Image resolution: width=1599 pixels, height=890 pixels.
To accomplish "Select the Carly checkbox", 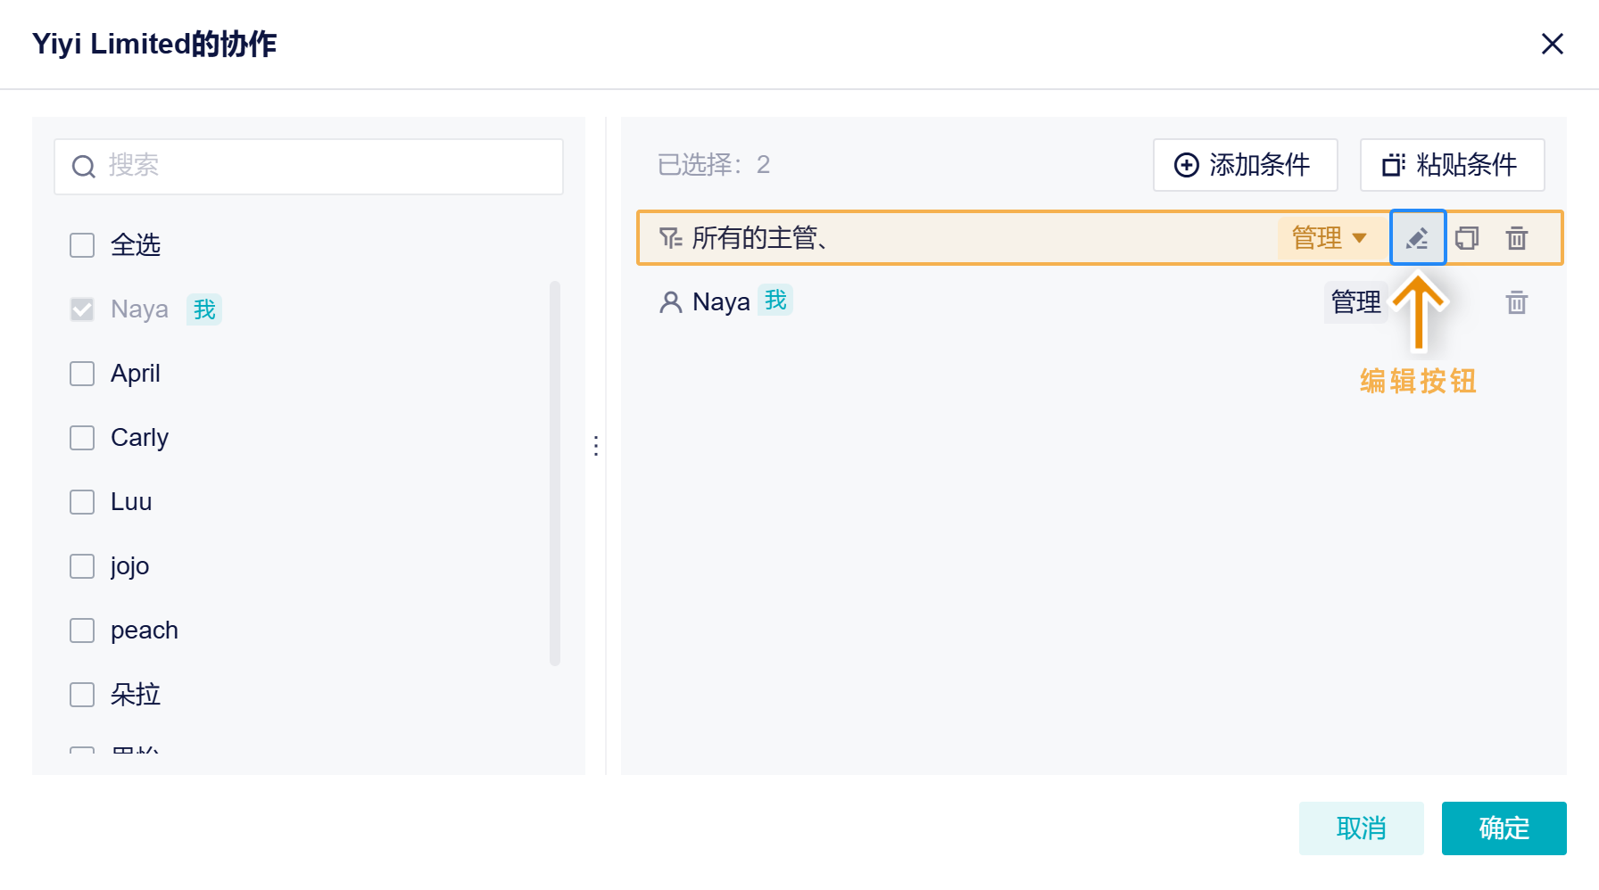I will [82, 438].
